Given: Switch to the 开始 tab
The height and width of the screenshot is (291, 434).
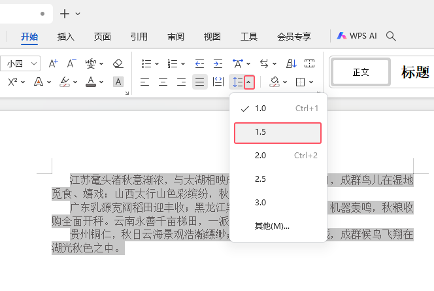Looking at the screenshot, I should tap(29, 37).
